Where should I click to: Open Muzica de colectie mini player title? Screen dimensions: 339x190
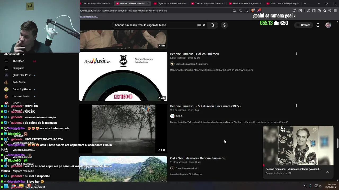(293, 169)
